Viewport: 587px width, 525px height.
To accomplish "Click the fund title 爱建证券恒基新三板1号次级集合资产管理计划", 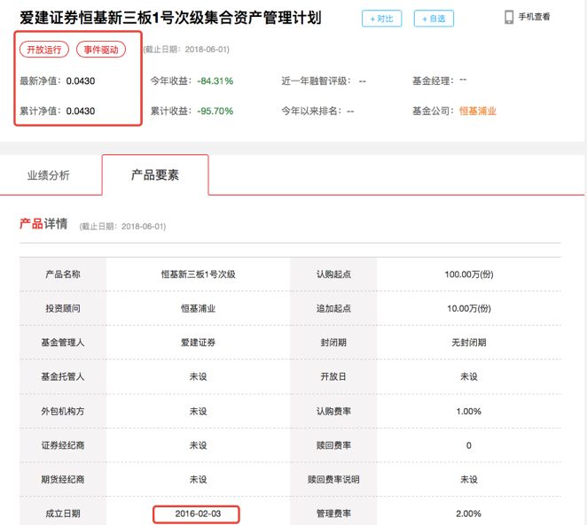I will pos(171,18).
